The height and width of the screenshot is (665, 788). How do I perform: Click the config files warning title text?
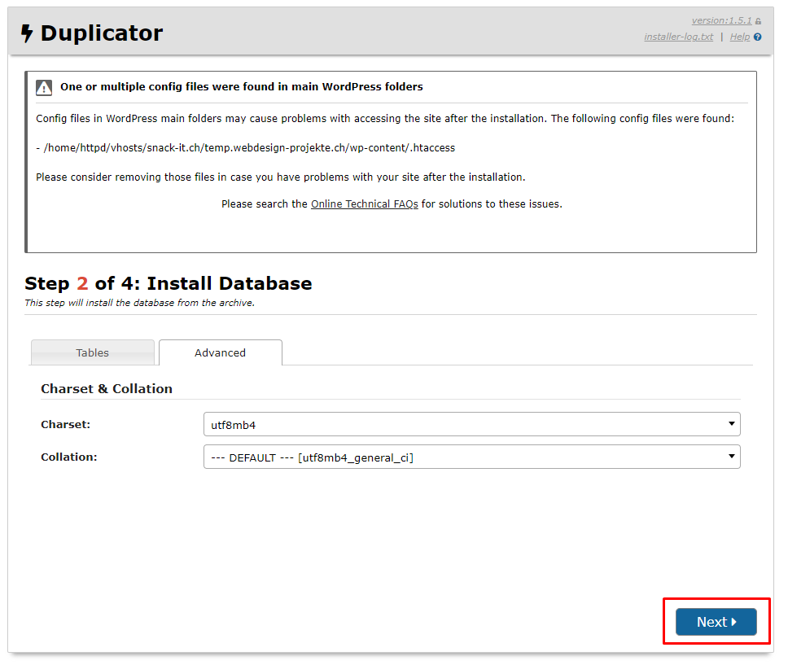tap(241, 86)
